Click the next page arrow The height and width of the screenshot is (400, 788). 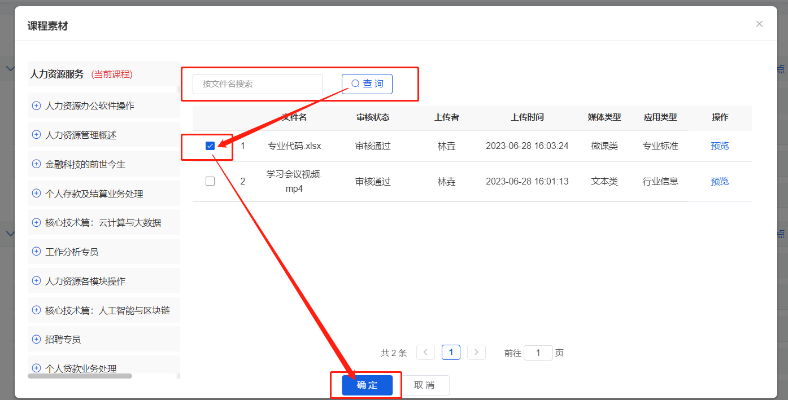coord(476,352)
